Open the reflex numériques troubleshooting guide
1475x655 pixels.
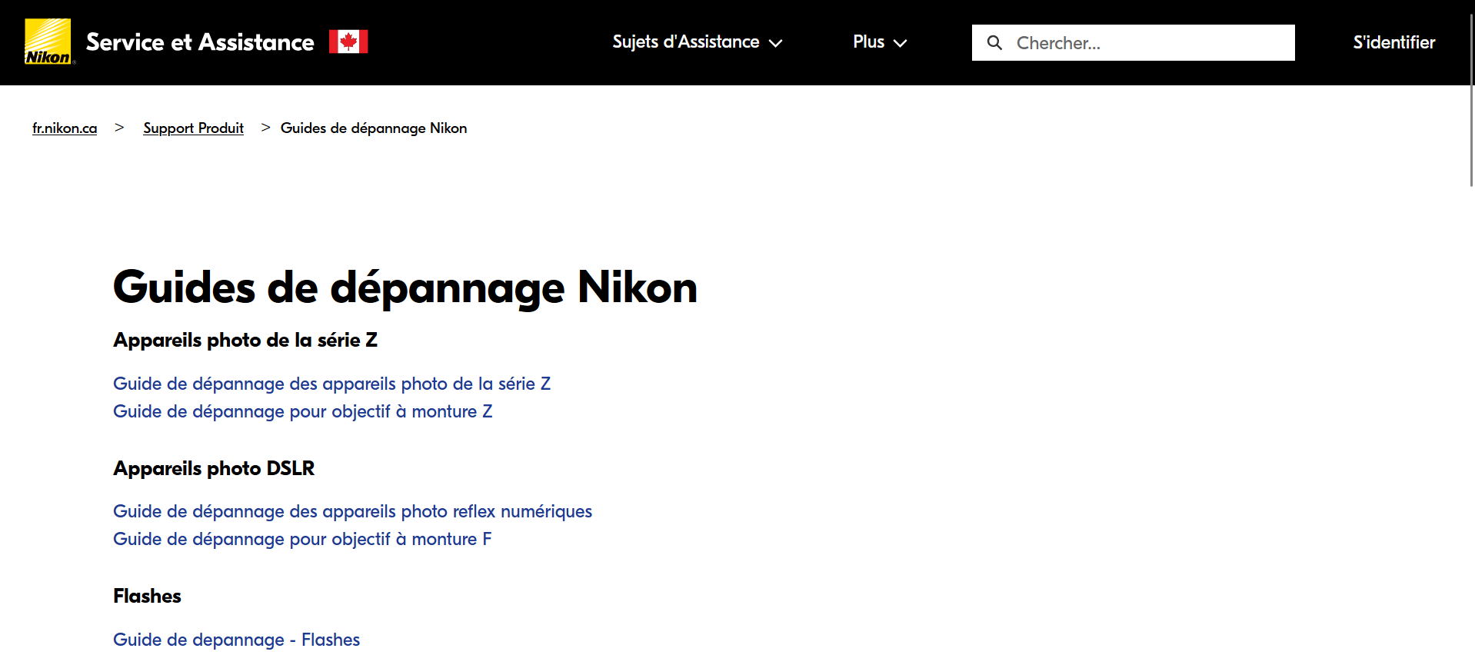pyautogui.click(x=352, y=511)
